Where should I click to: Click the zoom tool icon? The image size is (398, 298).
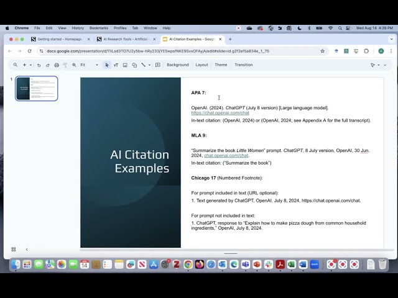pyautogui.click(x=74, y=65)
